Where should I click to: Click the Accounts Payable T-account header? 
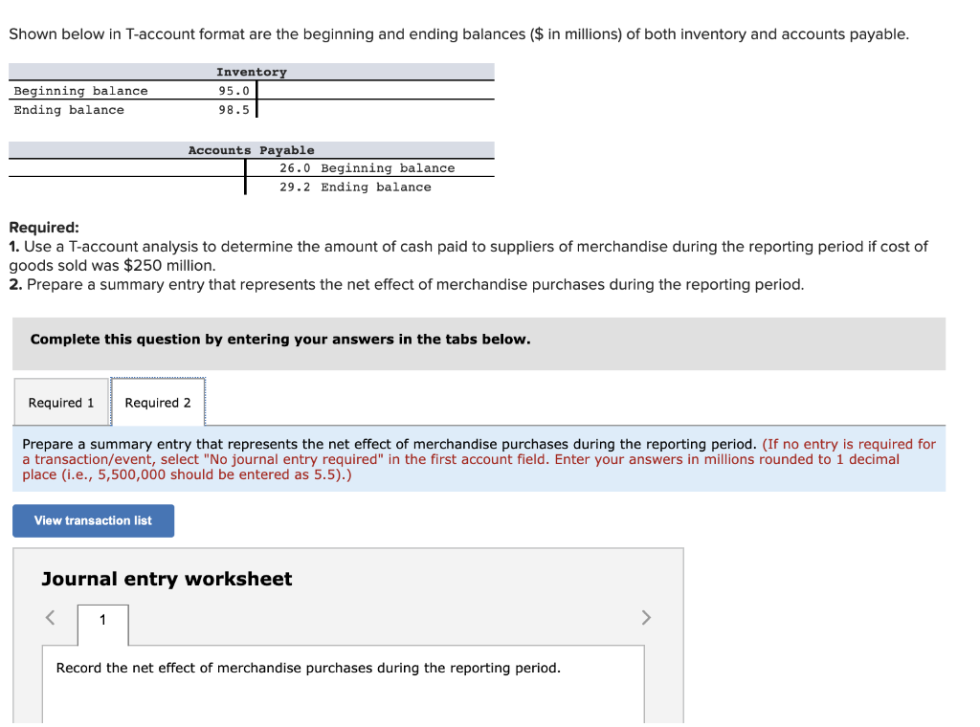(x=251, y=149)
